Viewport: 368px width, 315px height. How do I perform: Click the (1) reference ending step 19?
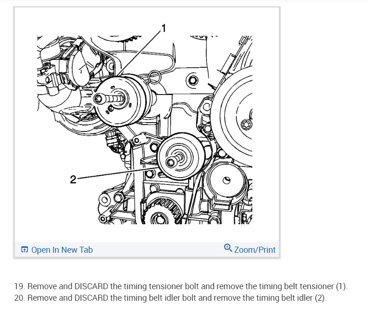click(x=342, y=286)
